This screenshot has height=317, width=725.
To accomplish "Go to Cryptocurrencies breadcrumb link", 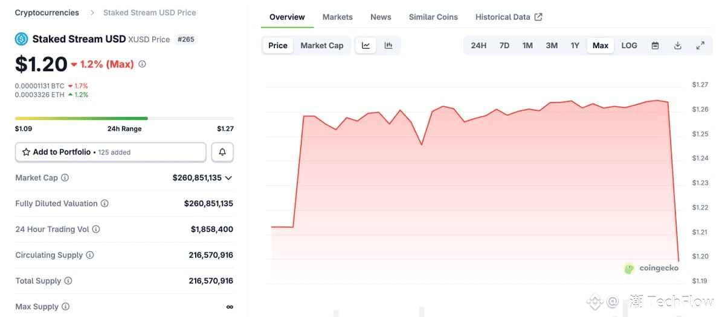I will point(47,13).
